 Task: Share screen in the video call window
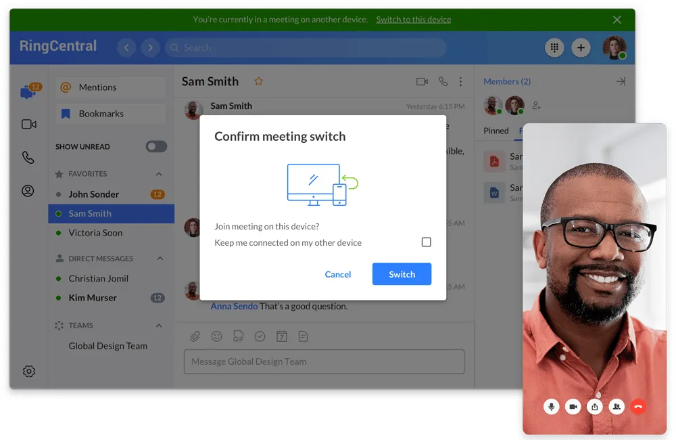pyautogui.click(x=594, y=406)
